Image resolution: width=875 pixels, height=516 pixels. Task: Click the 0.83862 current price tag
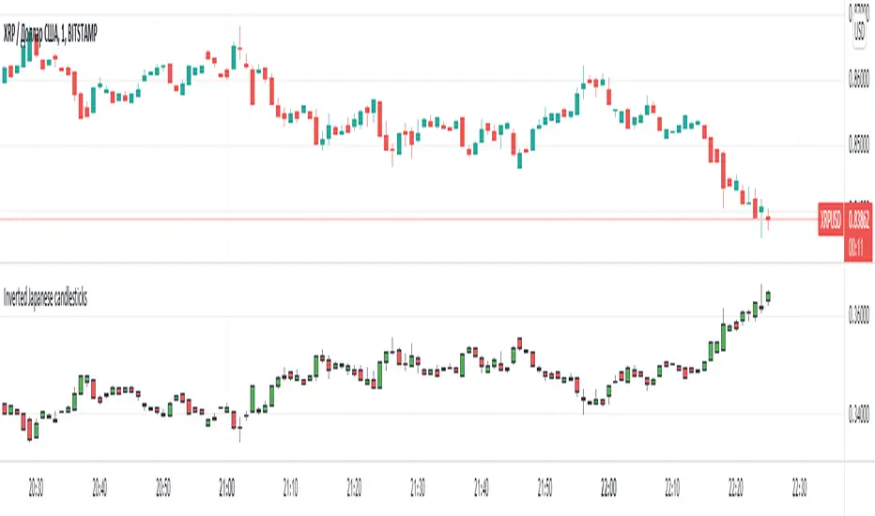pos(858,220)
